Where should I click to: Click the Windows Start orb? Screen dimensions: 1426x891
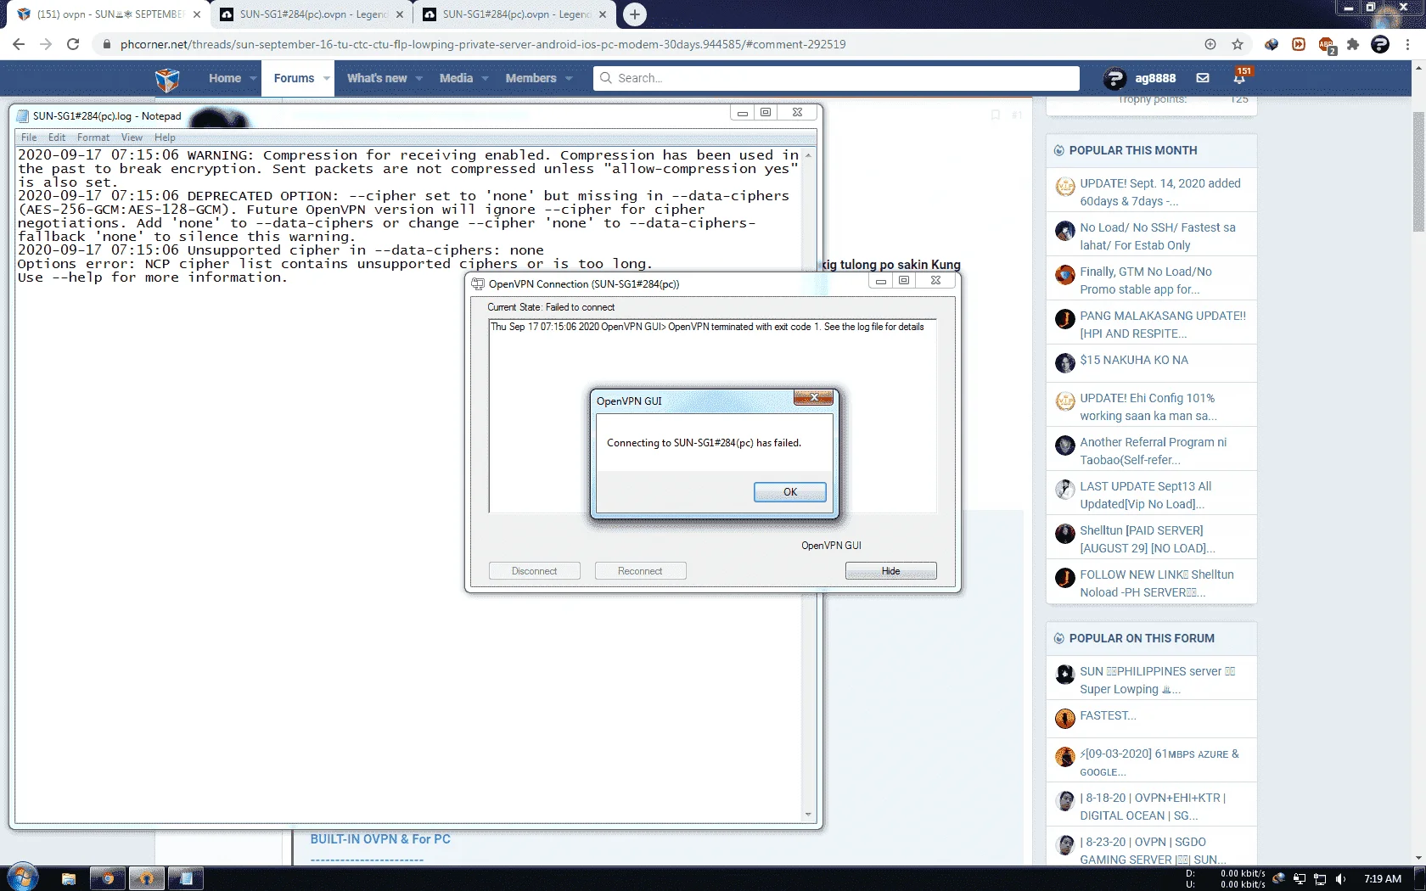coord(22,878)
